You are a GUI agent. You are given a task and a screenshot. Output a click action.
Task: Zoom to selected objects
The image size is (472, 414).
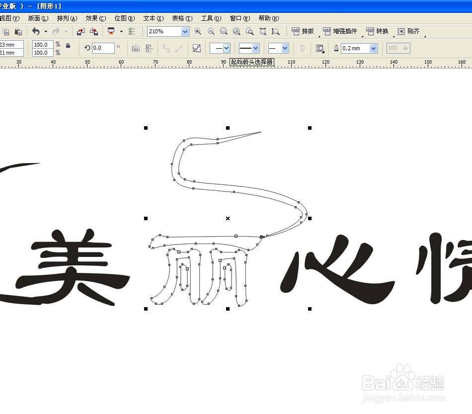[224, 31]
